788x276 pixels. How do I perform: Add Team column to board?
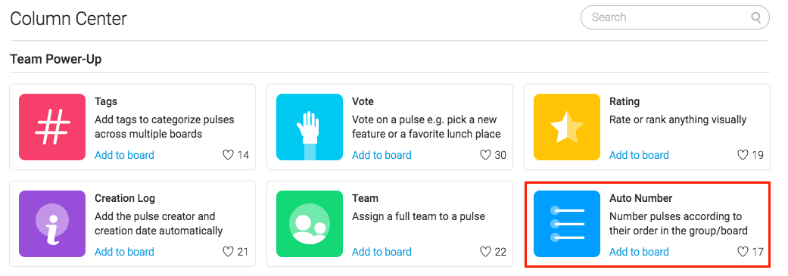tap(382, 252)
